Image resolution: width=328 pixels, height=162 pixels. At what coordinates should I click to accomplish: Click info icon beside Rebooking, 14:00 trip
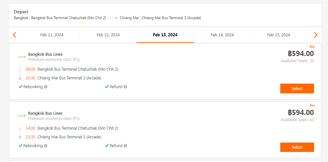[x=46, y=146]
